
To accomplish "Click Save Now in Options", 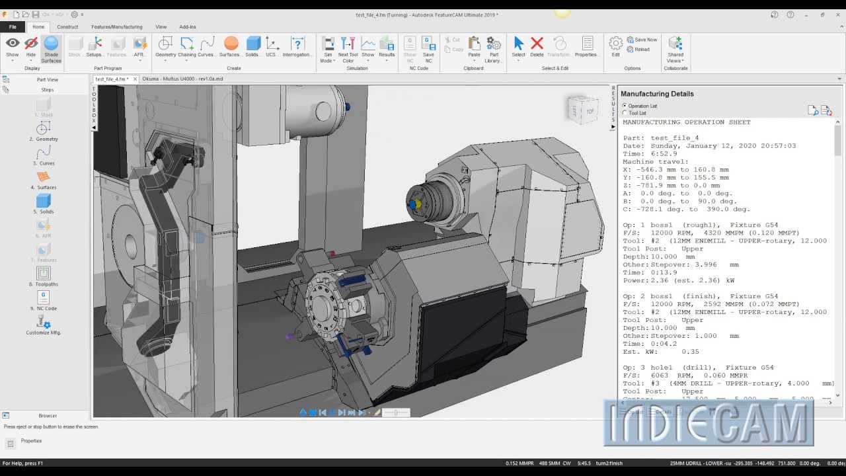I will click(642, 40).
